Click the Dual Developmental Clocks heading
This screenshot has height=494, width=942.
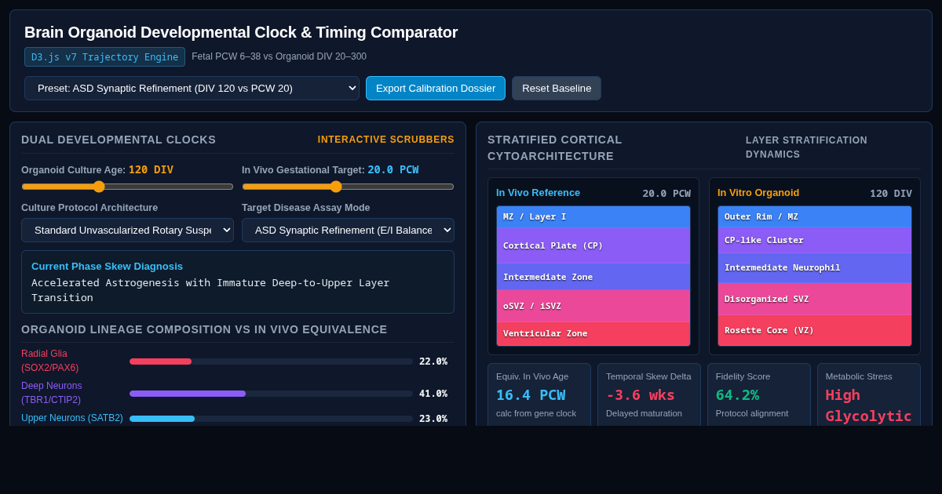pyautogui.click(x=119, y=140)
